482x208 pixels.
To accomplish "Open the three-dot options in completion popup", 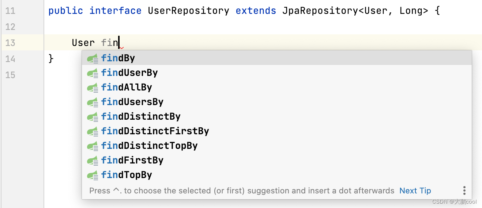I will tap(464, 190).
